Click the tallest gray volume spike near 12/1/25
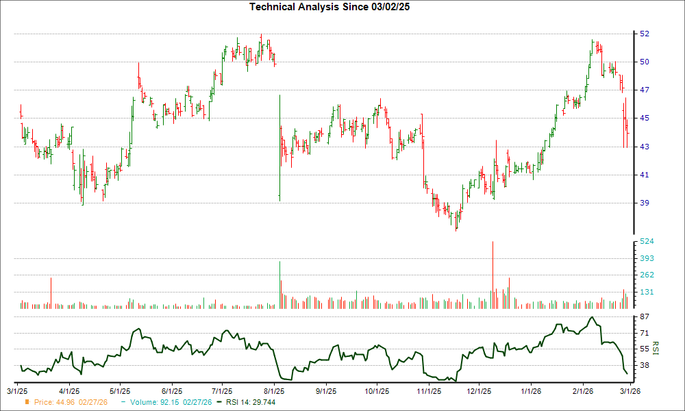The width and height of the screenshot is (685, 411). [492, 274]
